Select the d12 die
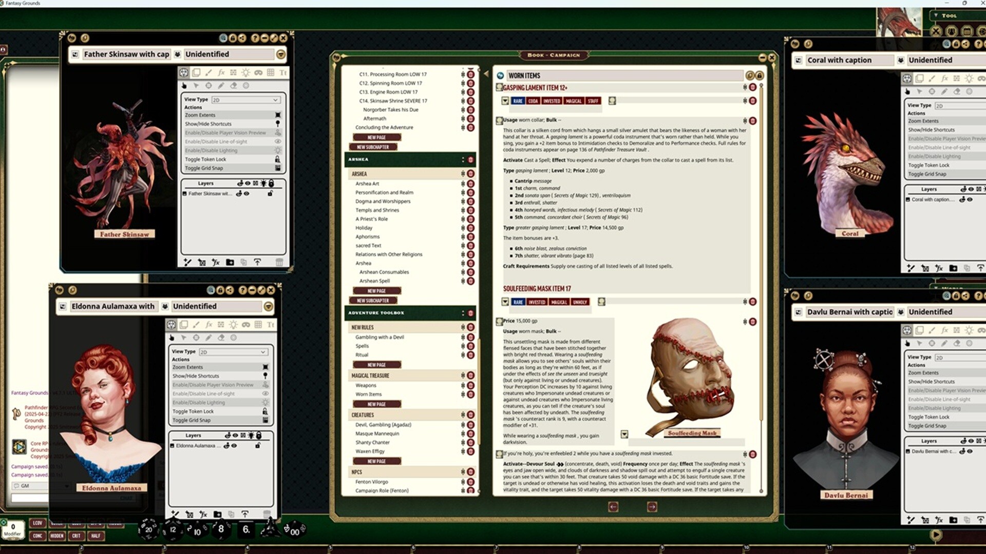This screenshot has width=986, height=554. pyautogui.click(x=173, y=529)
